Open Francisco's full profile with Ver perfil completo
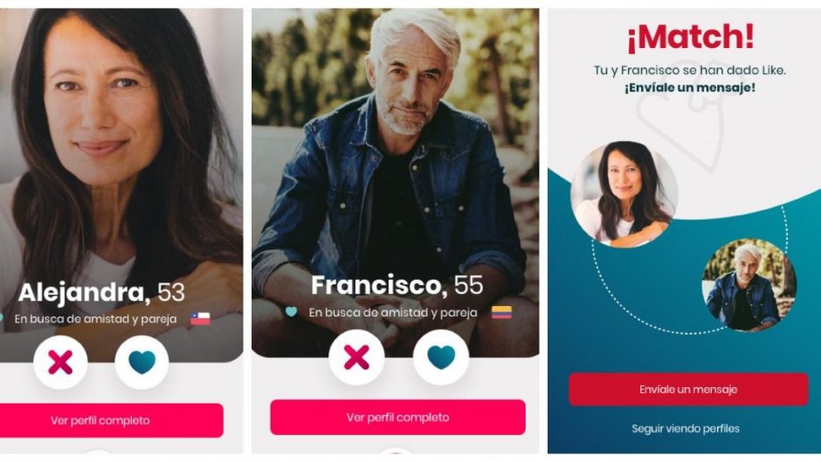Viewport: 821px width, 462px height. click(398, 417)
